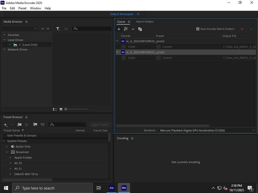
Task: Select the Queue tab
Action: click(121, 22)
